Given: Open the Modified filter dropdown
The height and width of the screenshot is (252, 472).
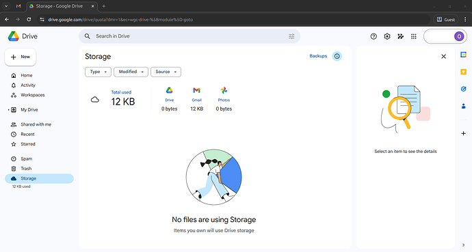Looking at the screenshot, I should coord(131,72).
